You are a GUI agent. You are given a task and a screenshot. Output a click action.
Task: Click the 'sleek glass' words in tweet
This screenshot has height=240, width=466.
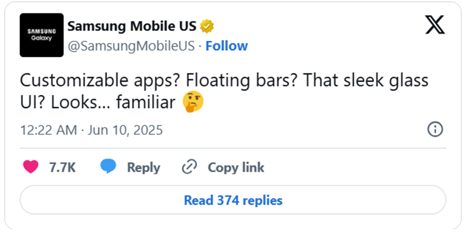[386, 81]
